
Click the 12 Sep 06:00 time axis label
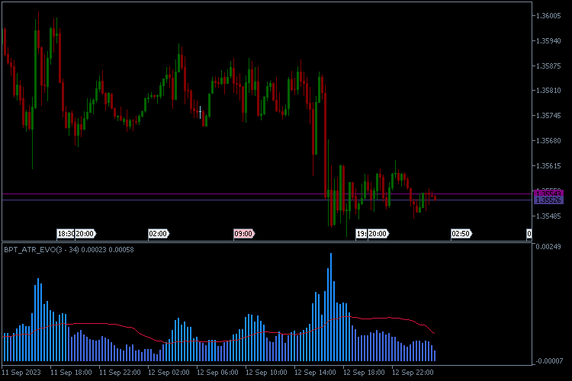click(x=217, y=373)
